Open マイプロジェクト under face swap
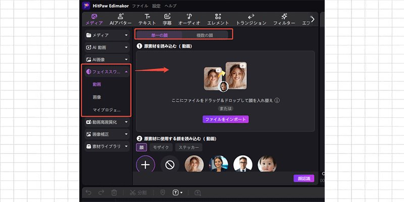Image resolution: width=404 pixels, height=202 pixels. 107,110
